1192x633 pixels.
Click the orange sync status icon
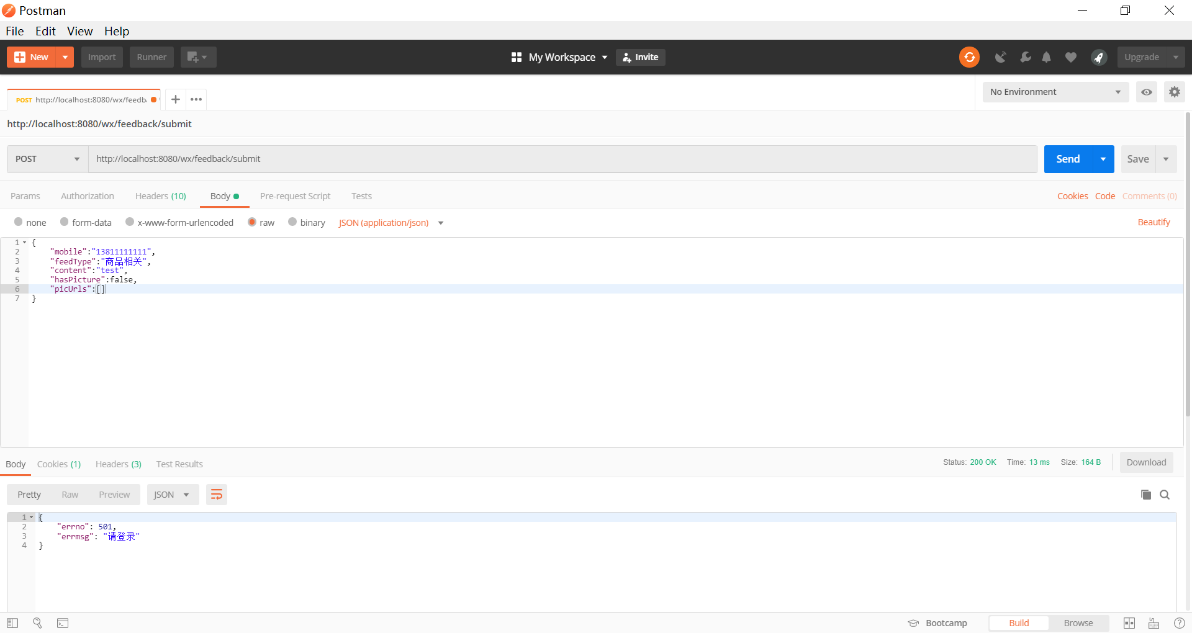click(x=969, y=57)
